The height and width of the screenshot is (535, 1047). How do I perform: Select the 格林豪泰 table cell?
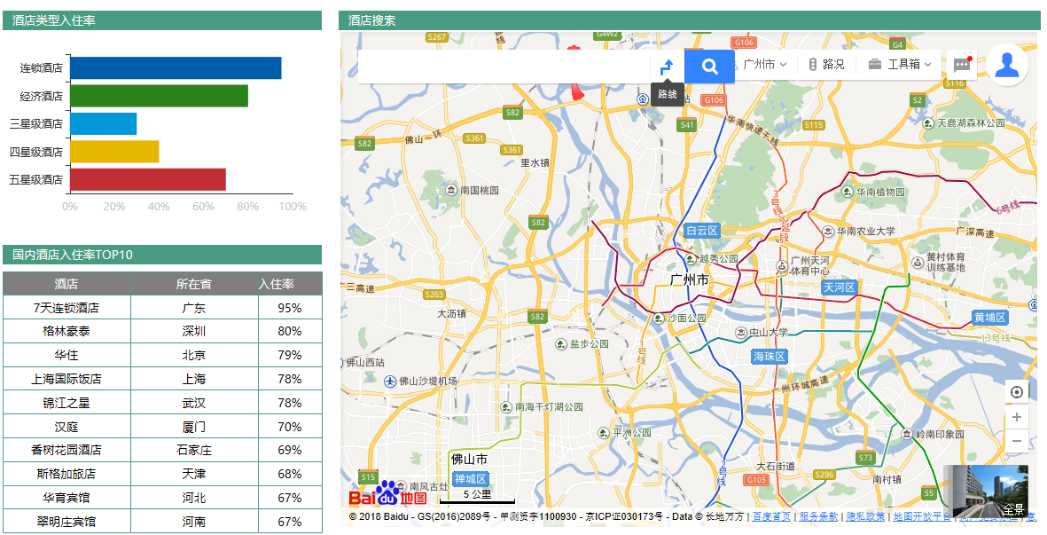(x=66, y=331)
